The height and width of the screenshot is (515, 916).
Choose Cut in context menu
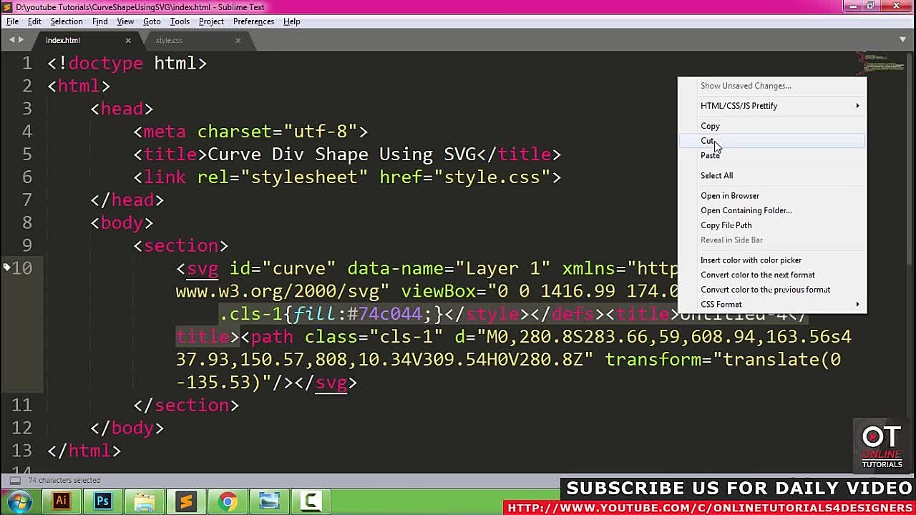coord(772,141)
